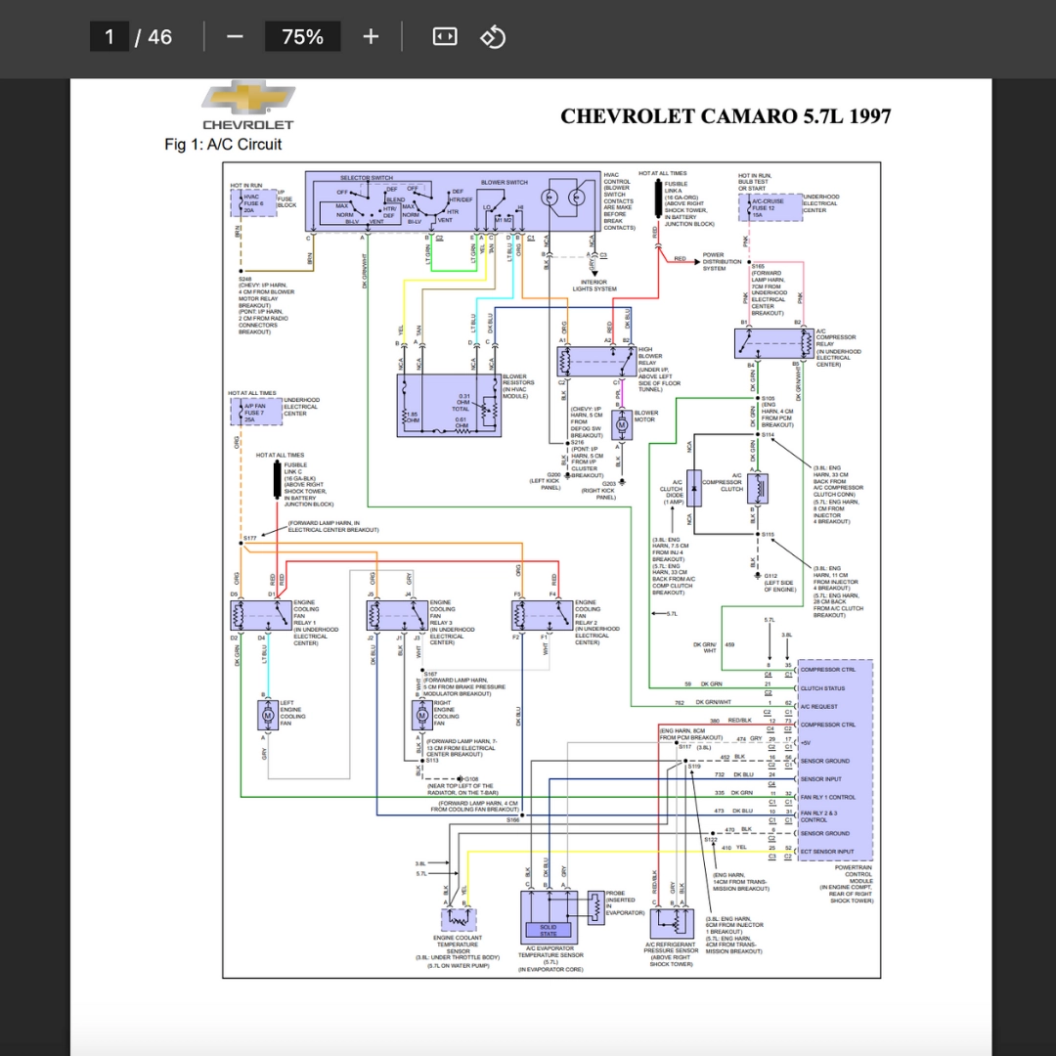Select the page number field

coord(110,36)
